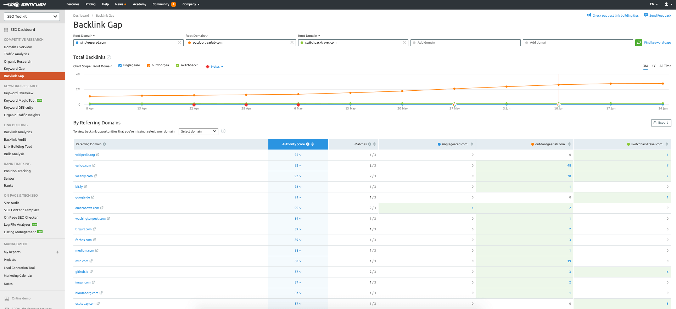Viewport: 676px width, 309px height.
Task: Open the Root Domain dropdown above outdoorgearlab.com
Action: point(197,36)
